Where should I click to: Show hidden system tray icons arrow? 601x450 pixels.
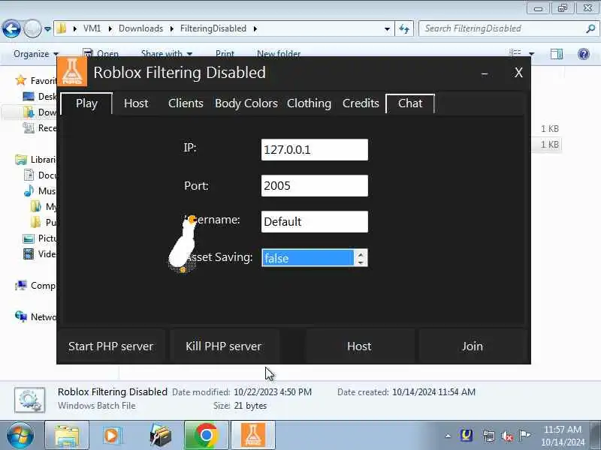coord(448,436)
